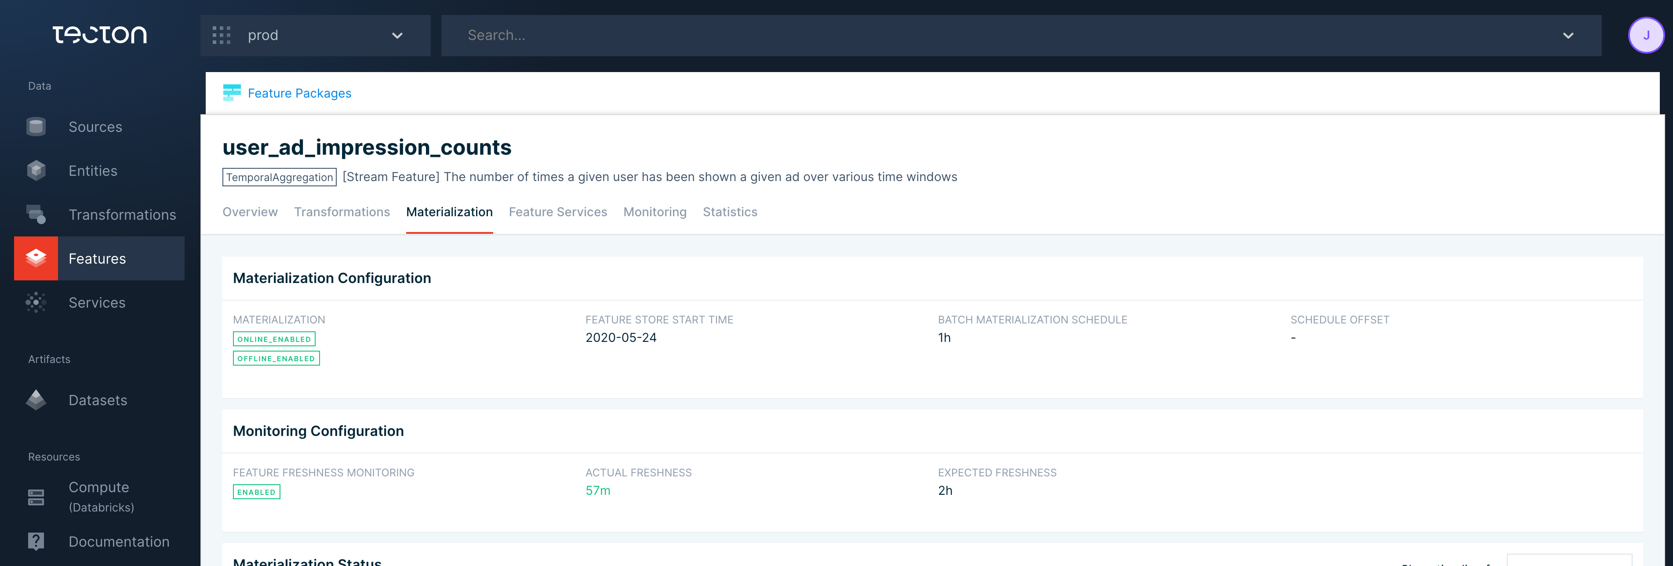Screen dimensions: 1673x566
Task: Click the Compute Databricks sidebar icon
Action: (x=36, y=494)
